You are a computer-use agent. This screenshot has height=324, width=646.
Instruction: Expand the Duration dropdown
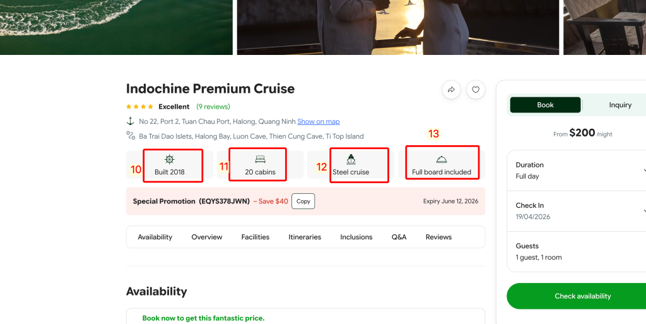point(577,171)
